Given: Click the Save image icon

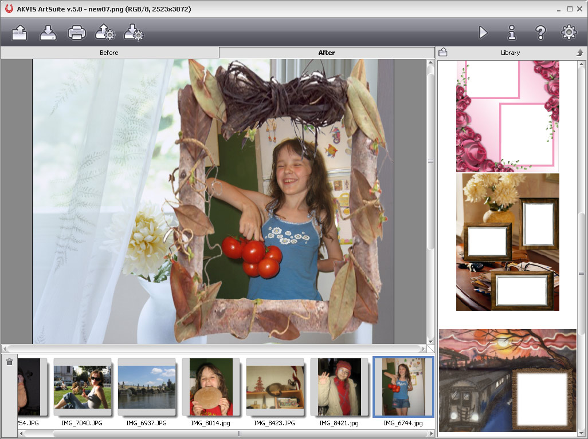Looking at the screenshot, I should (48, 33).
